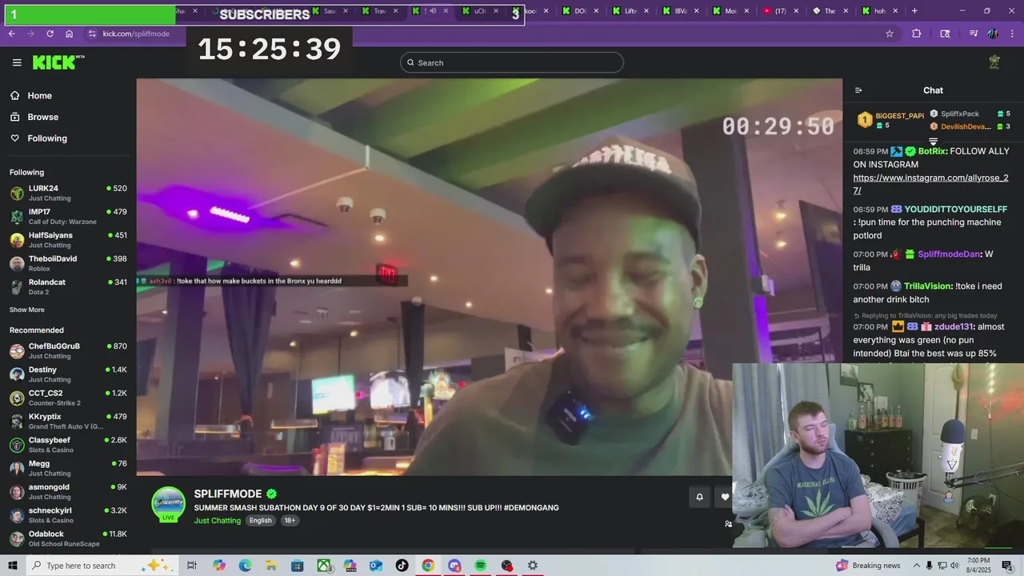Open CCT_CS2 recommended channel
The image size is (1024, 576).
pyautogui.click(x=68, y=398)
